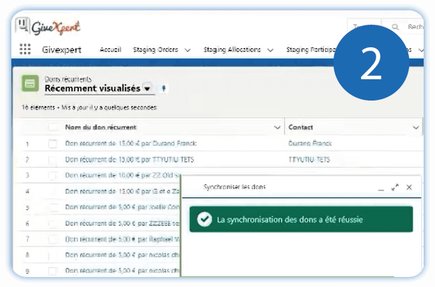The height and width of the screenshot is (287, 435).
Task: Select checkbox of row 9 nicolas
Action: (53, 271)
